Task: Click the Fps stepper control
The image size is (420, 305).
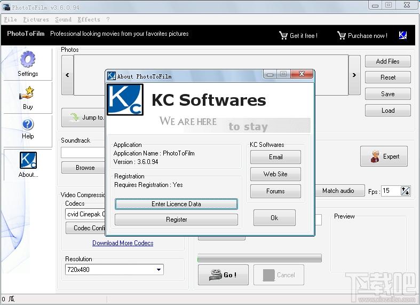Action: [x=405, y=191]
